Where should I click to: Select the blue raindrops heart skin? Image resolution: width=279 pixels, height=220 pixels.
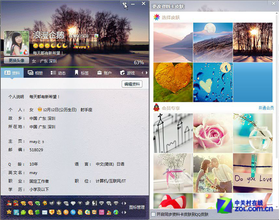(213, 82)
